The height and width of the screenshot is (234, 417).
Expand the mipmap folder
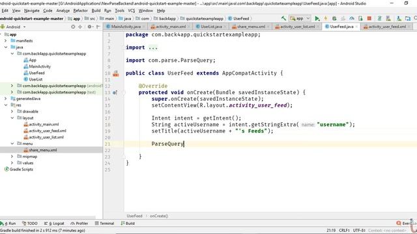point(12,156)
